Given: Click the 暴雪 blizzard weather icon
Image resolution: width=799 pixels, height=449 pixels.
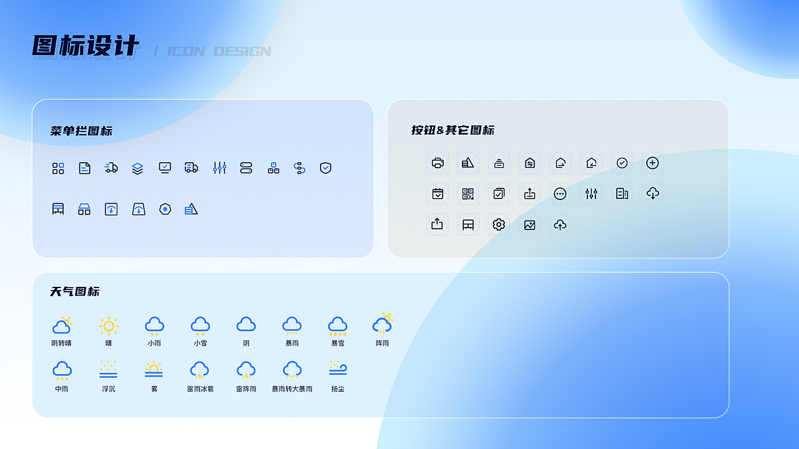Looking at the screenshot, I should click(337, 325).
